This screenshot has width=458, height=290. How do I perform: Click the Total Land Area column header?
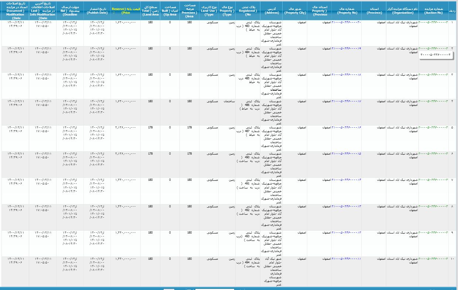point(150,10)
